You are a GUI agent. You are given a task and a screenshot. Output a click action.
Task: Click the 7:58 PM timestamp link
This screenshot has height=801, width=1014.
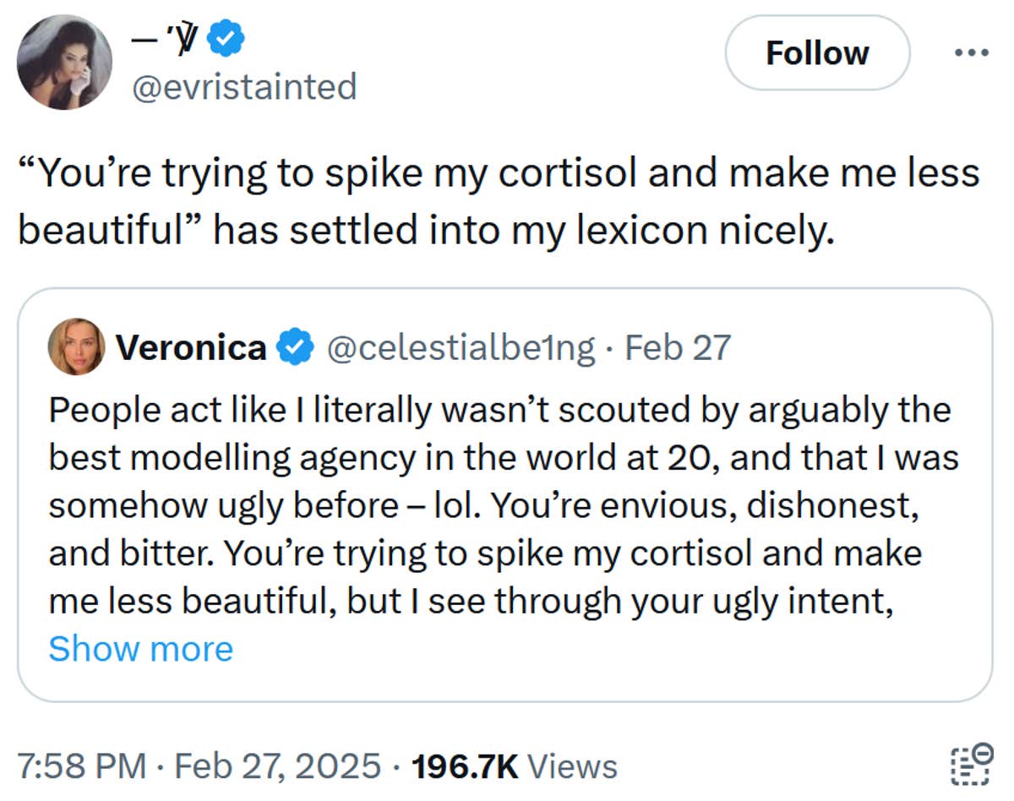coord(84,766)
